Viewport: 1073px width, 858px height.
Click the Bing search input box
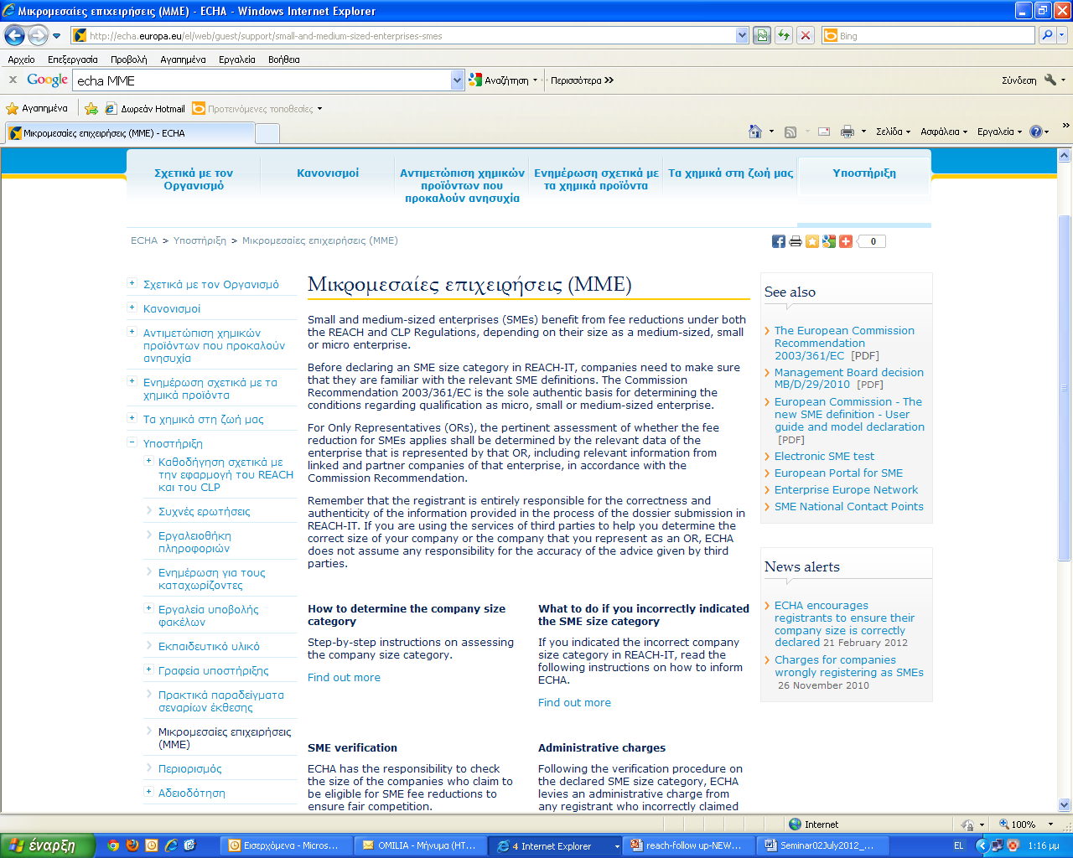point(928,36)
